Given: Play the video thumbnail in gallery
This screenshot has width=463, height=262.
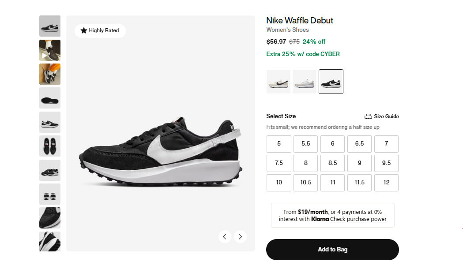Looking at the screenshot, I should coord(50,50).
